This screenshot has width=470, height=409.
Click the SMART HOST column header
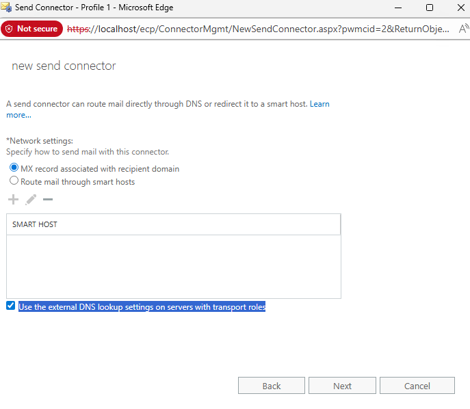tap(173, 224)
